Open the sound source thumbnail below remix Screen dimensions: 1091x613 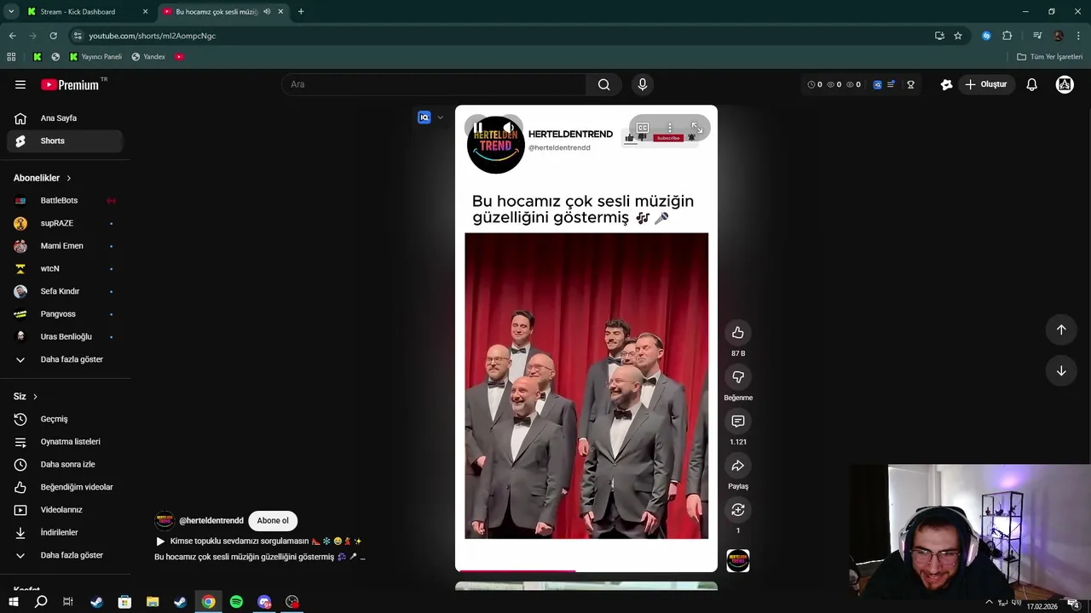[x=738, y=560]
